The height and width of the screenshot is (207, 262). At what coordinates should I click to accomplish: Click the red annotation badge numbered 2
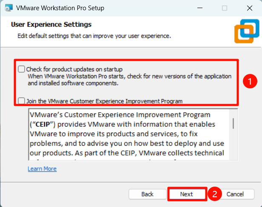click(x=216, y=194)
